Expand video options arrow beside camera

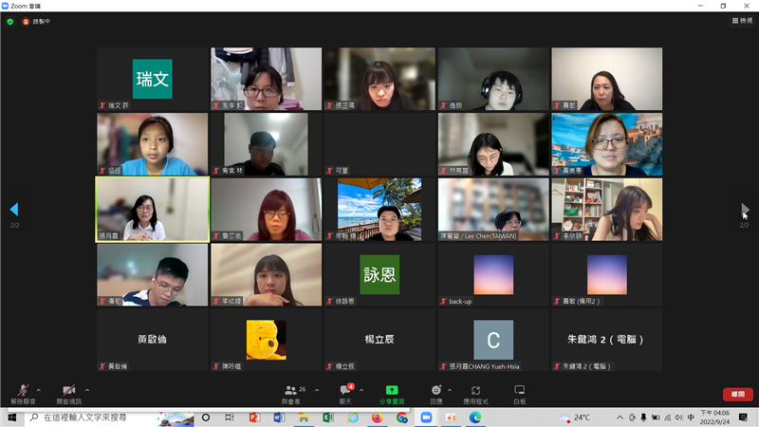pos(87,390)
